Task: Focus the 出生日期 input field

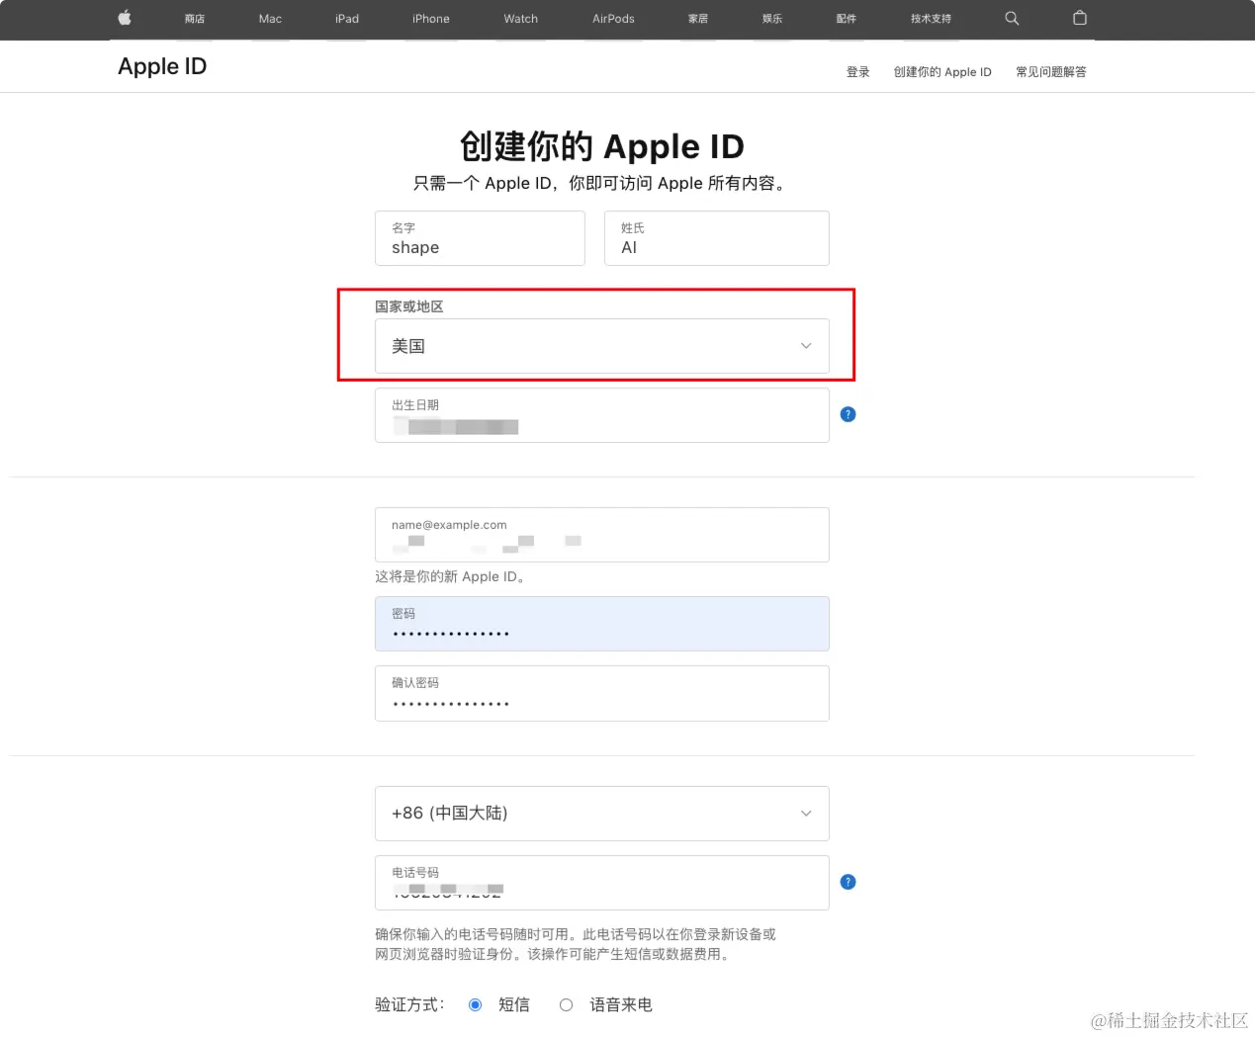Action: tap(601, 415)
